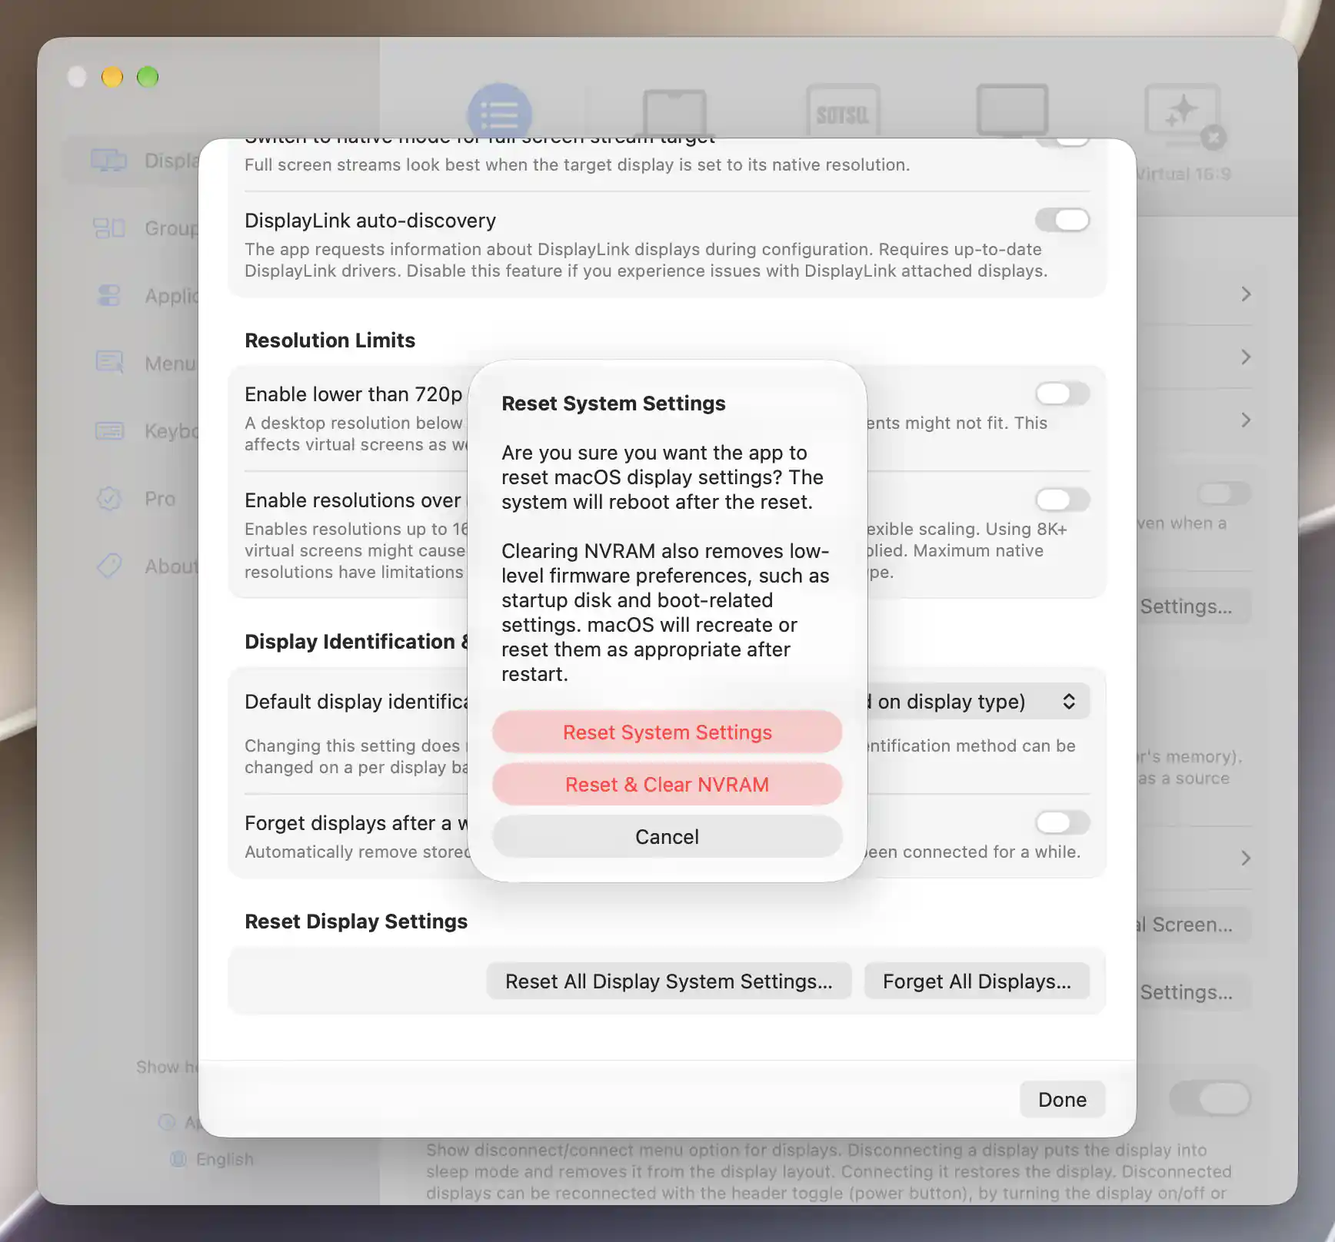Open Groups sidebar icon

pyautogui.click(x=109, y=228)
